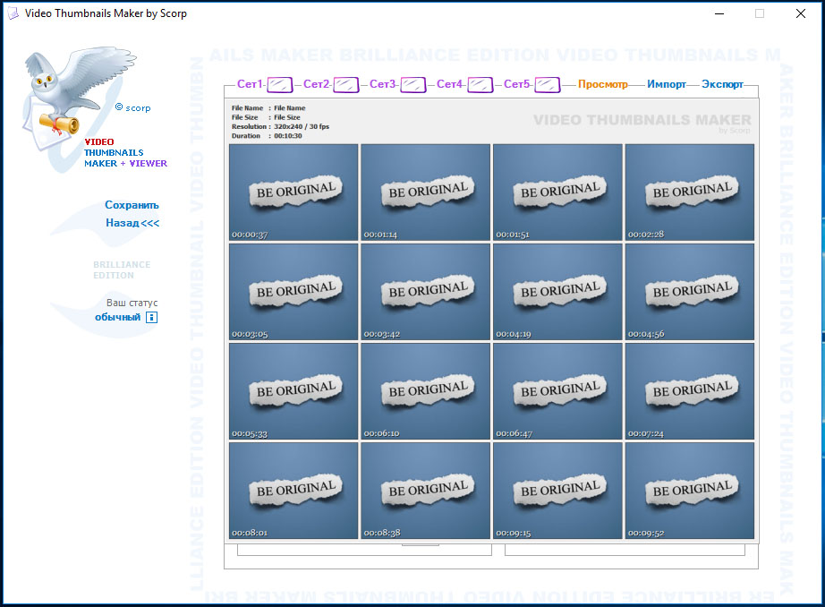Open the Импорт tab
Screen dimensions: 825x607
click(667, 84)
